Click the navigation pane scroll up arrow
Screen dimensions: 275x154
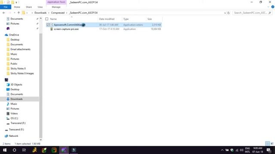tap(41, 18)
